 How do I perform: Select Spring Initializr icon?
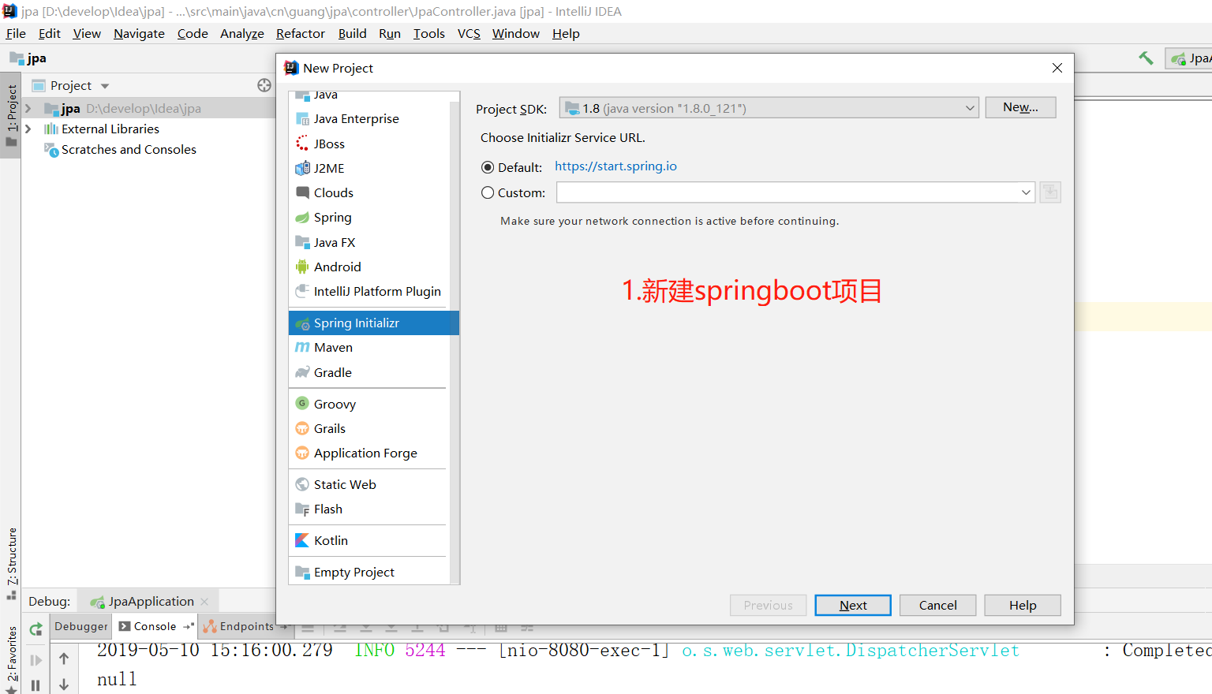pos(302,323)
